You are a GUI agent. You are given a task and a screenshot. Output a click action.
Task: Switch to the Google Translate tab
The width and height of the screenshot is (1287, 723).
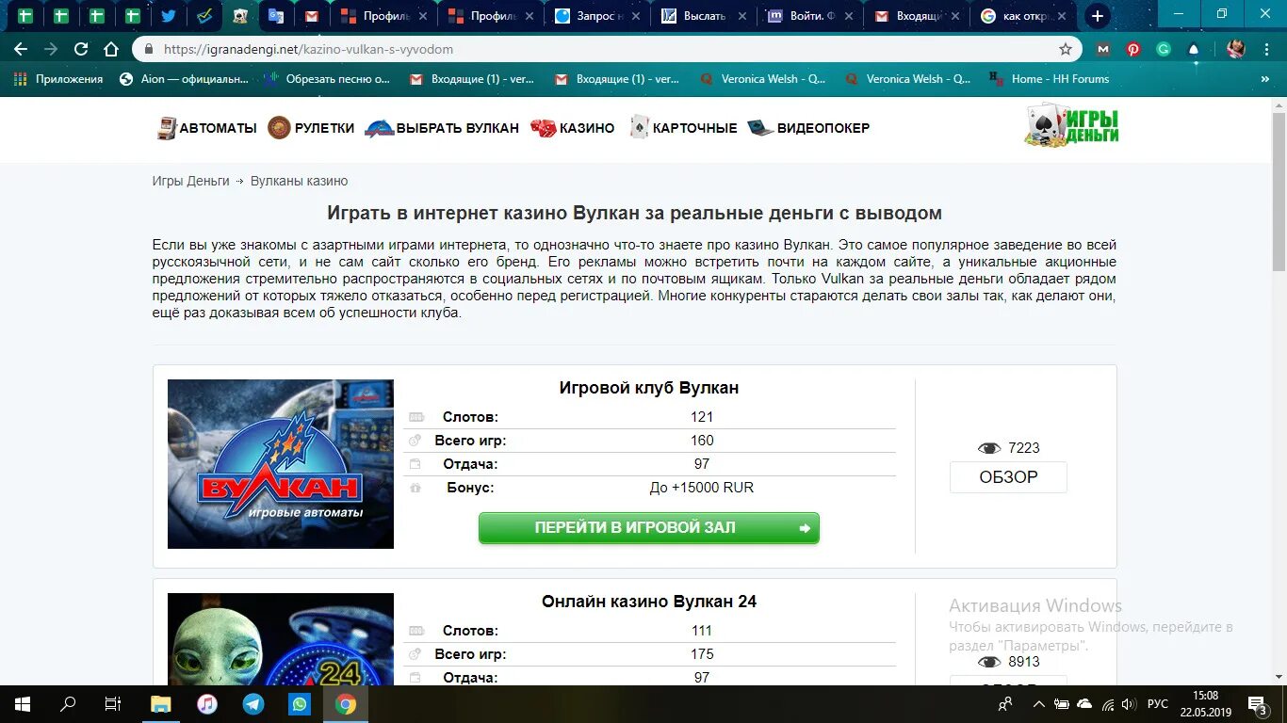point(276,16)
